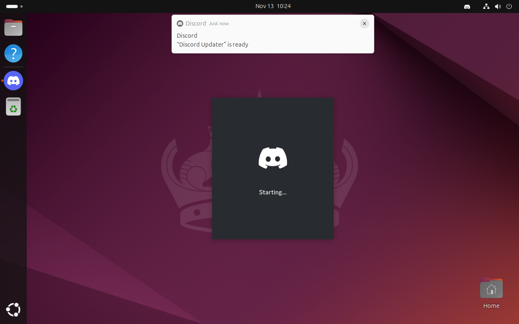
Task: Click the "Home" label under desktop folder
Action: pyautogui.click(x=491, y=306)
